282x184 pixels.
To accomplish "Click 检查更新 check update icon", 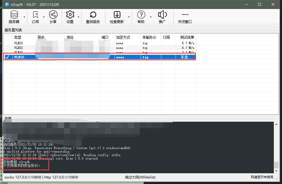I will 117,15.
